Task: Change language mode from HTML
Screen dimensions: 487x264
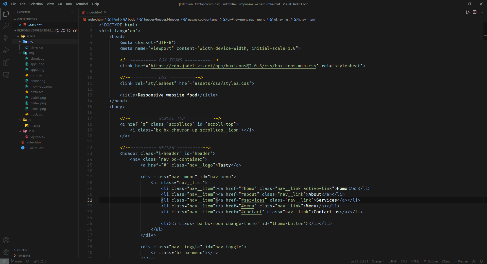Action: 415,261
